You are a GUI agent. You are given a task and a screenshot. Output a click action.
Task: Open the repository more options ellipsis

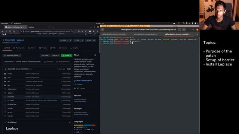[x=94, y=48]
